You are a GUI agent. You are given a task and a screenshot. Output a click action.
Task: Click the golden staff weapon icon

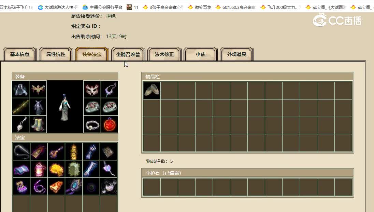point(20,107)
